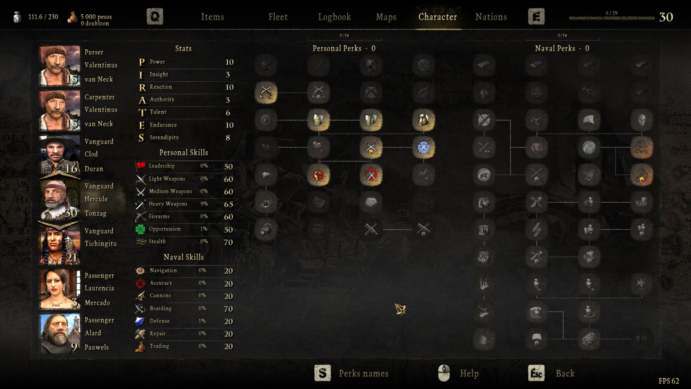Screen dimensions: 691x389
Task: Open the Nations tab
Action: (491, 17)
